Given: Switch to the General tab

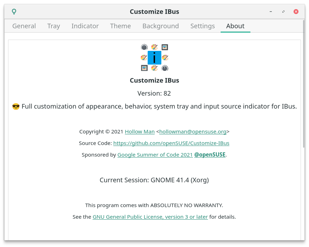Looking at the screenshot, I should pos(24,26).
